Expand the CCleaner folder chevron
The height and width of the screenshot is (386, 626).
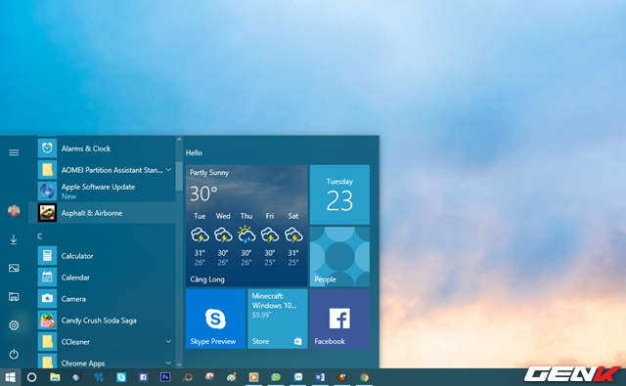168,342
